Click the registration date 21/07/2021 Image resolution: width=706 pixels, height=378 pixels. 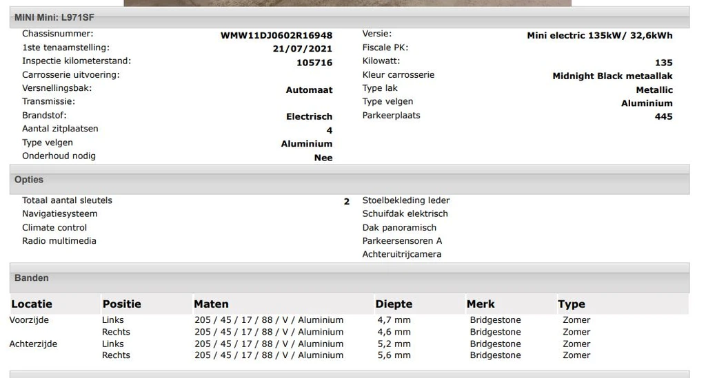(x=303, y=49)
